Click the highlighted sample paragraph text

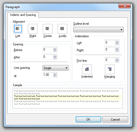68,97
